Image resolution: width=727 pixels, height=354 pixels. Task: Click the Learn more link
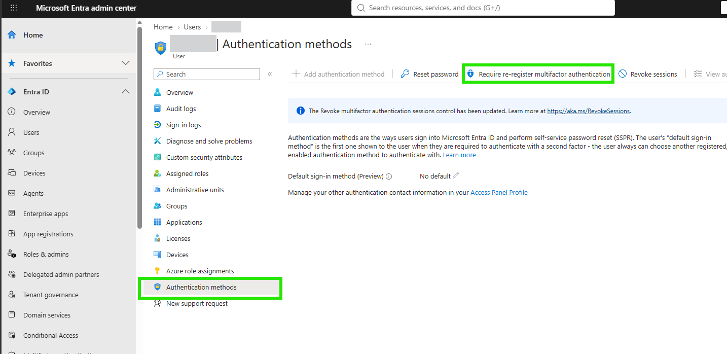point(459,155)
